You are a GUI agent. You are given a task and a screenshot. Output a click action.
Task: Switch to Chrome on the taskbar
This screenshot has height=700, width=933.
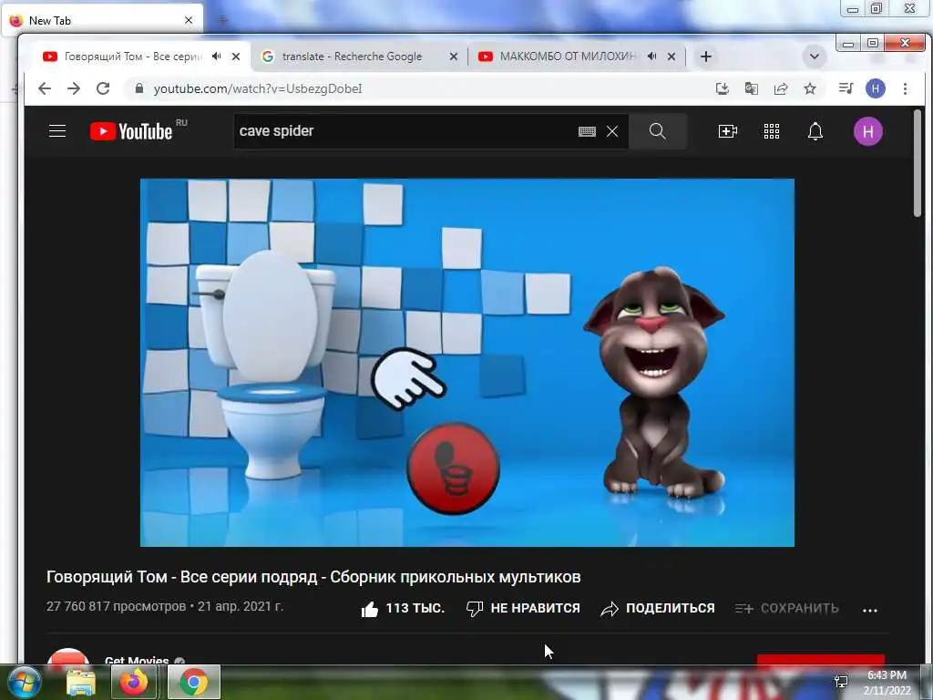tap(194, 682)
